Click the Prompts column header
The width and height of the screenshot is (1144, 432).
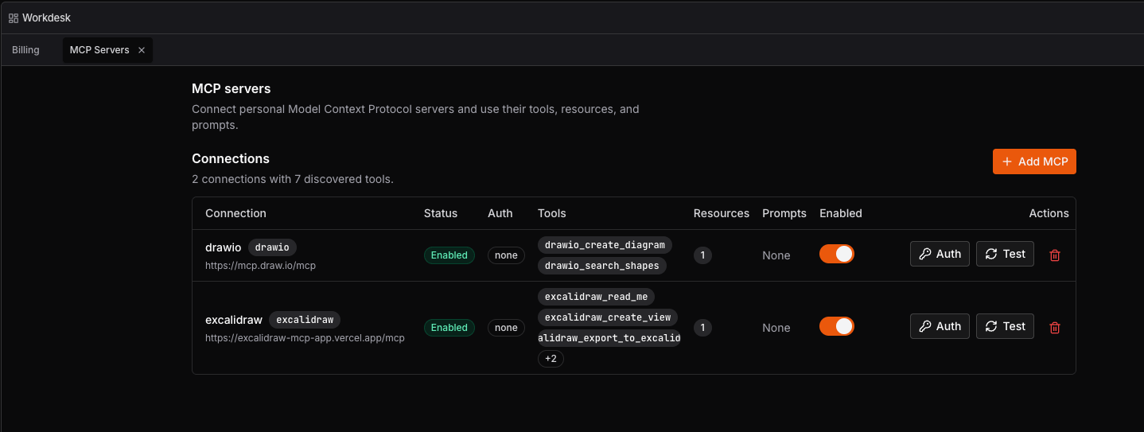pyautogui.click(x=784, y=213)
